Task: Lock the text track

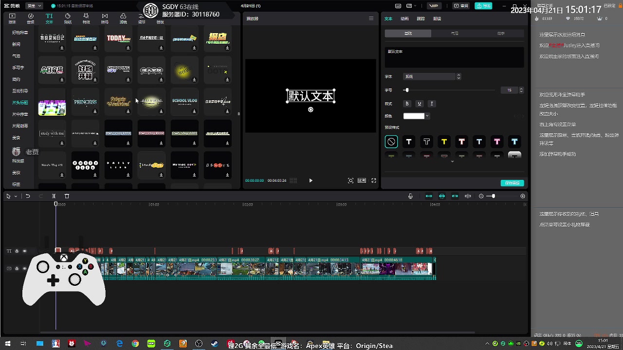Action: (x=17, y=251)
